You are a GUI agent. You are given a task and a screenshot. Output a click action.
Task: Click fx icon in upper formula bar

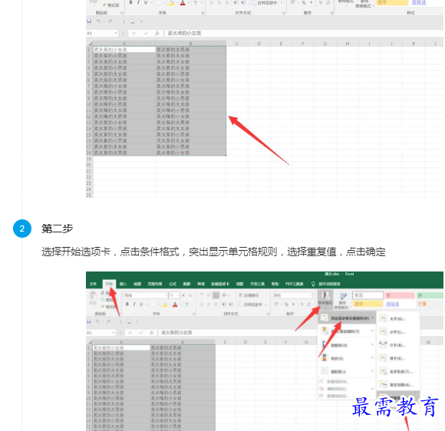(157, 33)
